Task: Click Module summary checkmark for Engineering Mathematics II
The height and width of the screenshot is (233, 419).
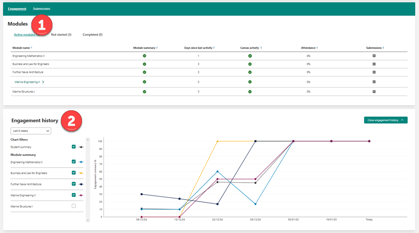Action: click(144, 56)
